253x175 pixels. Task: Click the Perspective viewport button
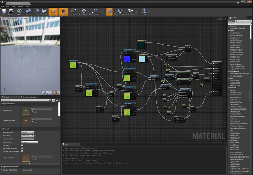point(10,19)
